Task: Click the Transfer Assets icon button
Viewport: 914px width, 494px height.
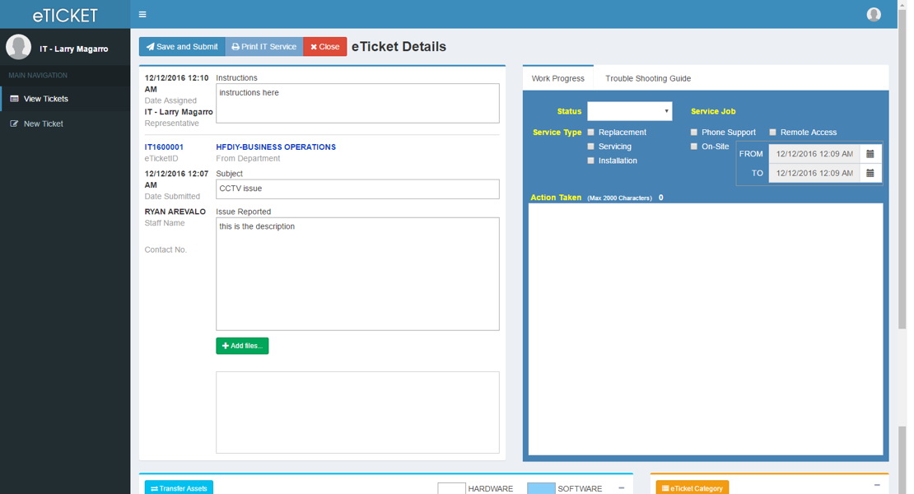Action: click(x=178, y=487)
